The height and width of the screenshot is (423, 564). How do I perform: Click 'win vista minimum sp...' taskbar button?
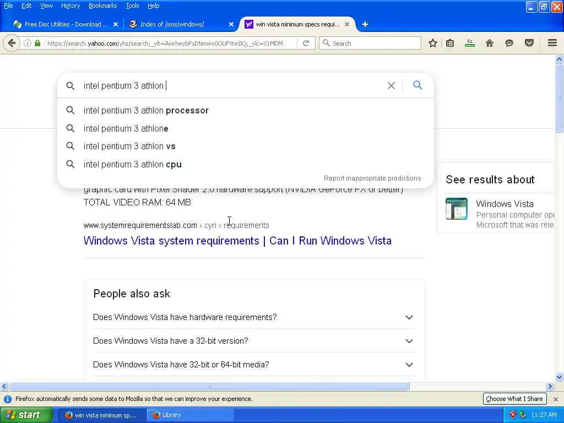click(x=102, y=415)
